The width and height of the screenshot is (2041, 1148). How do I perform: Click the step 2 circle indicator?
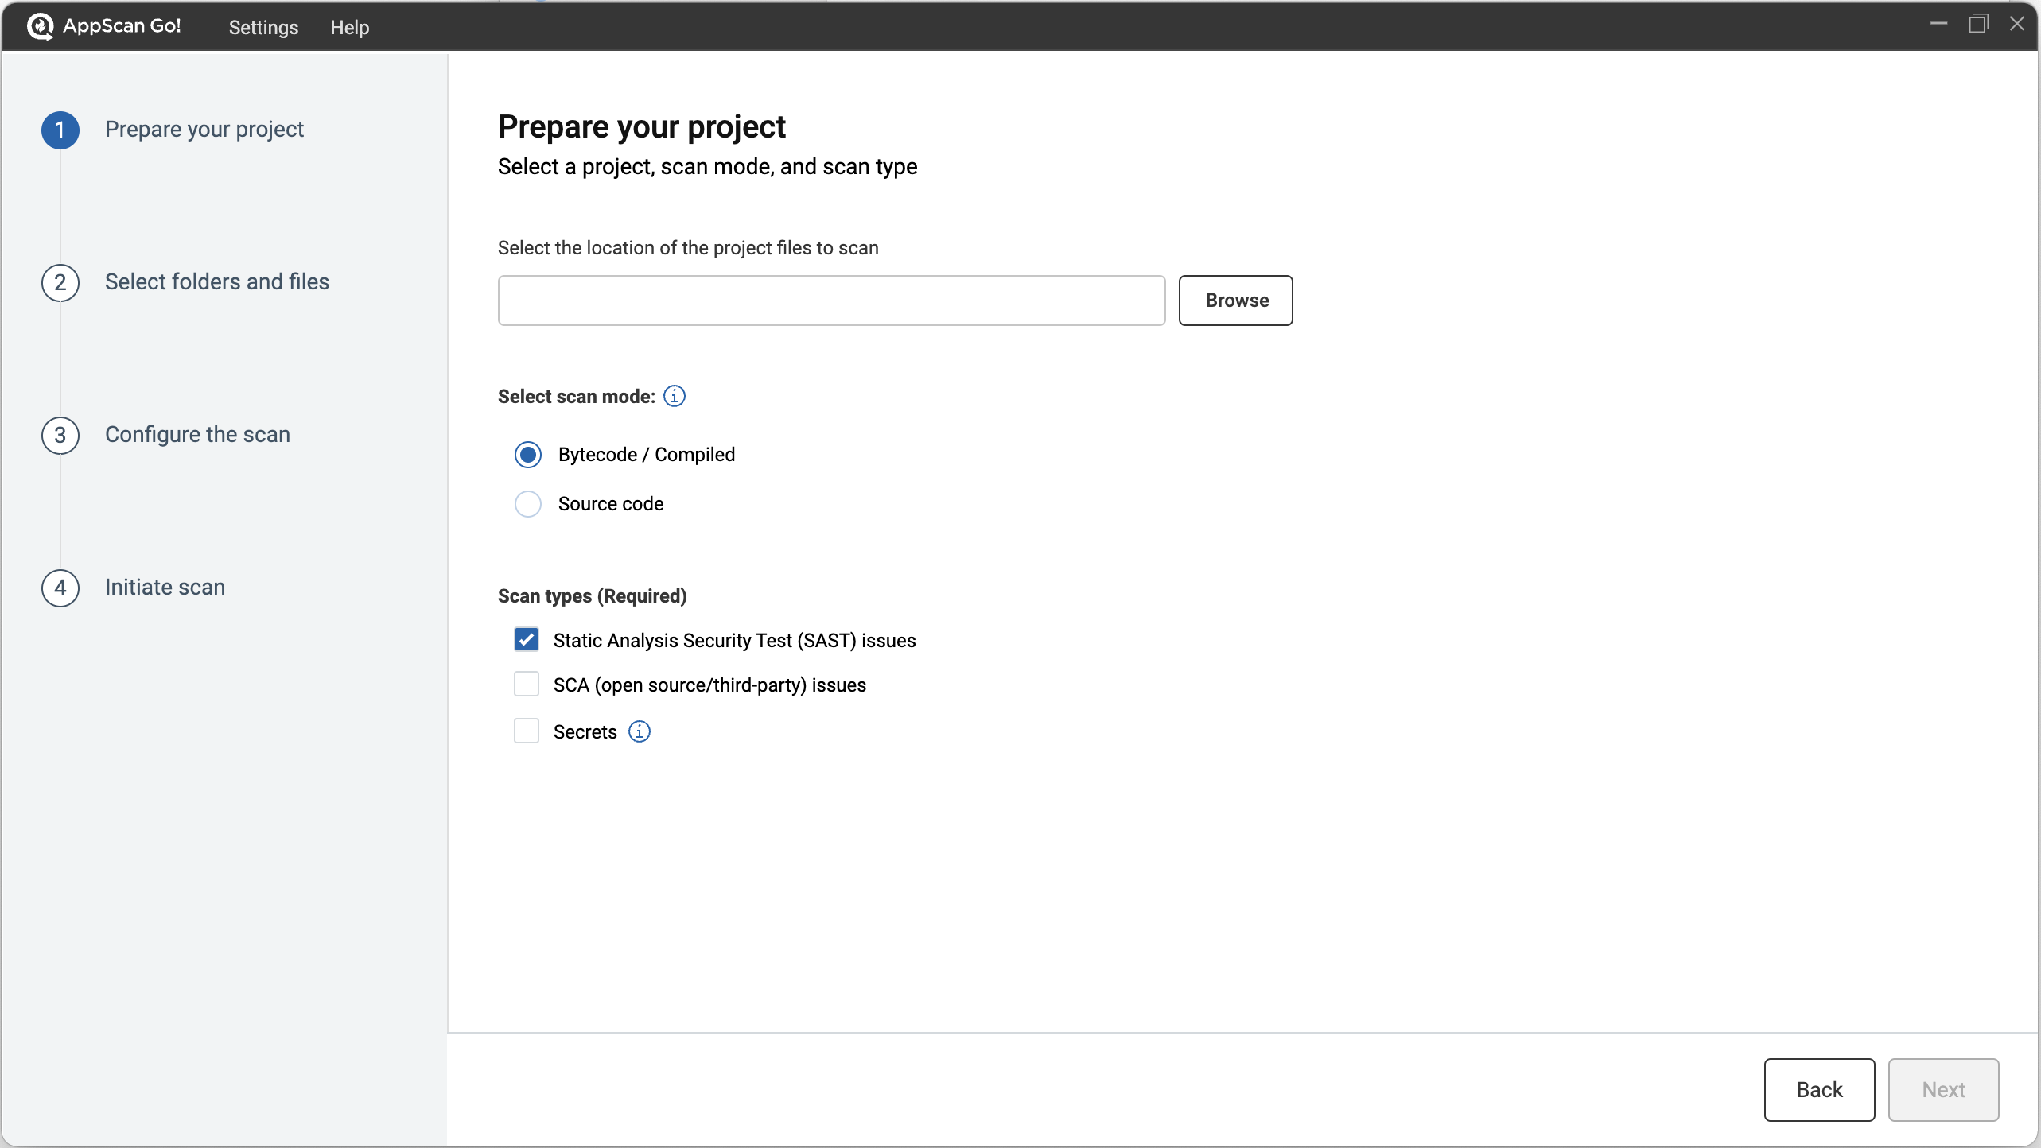point(60,283)
